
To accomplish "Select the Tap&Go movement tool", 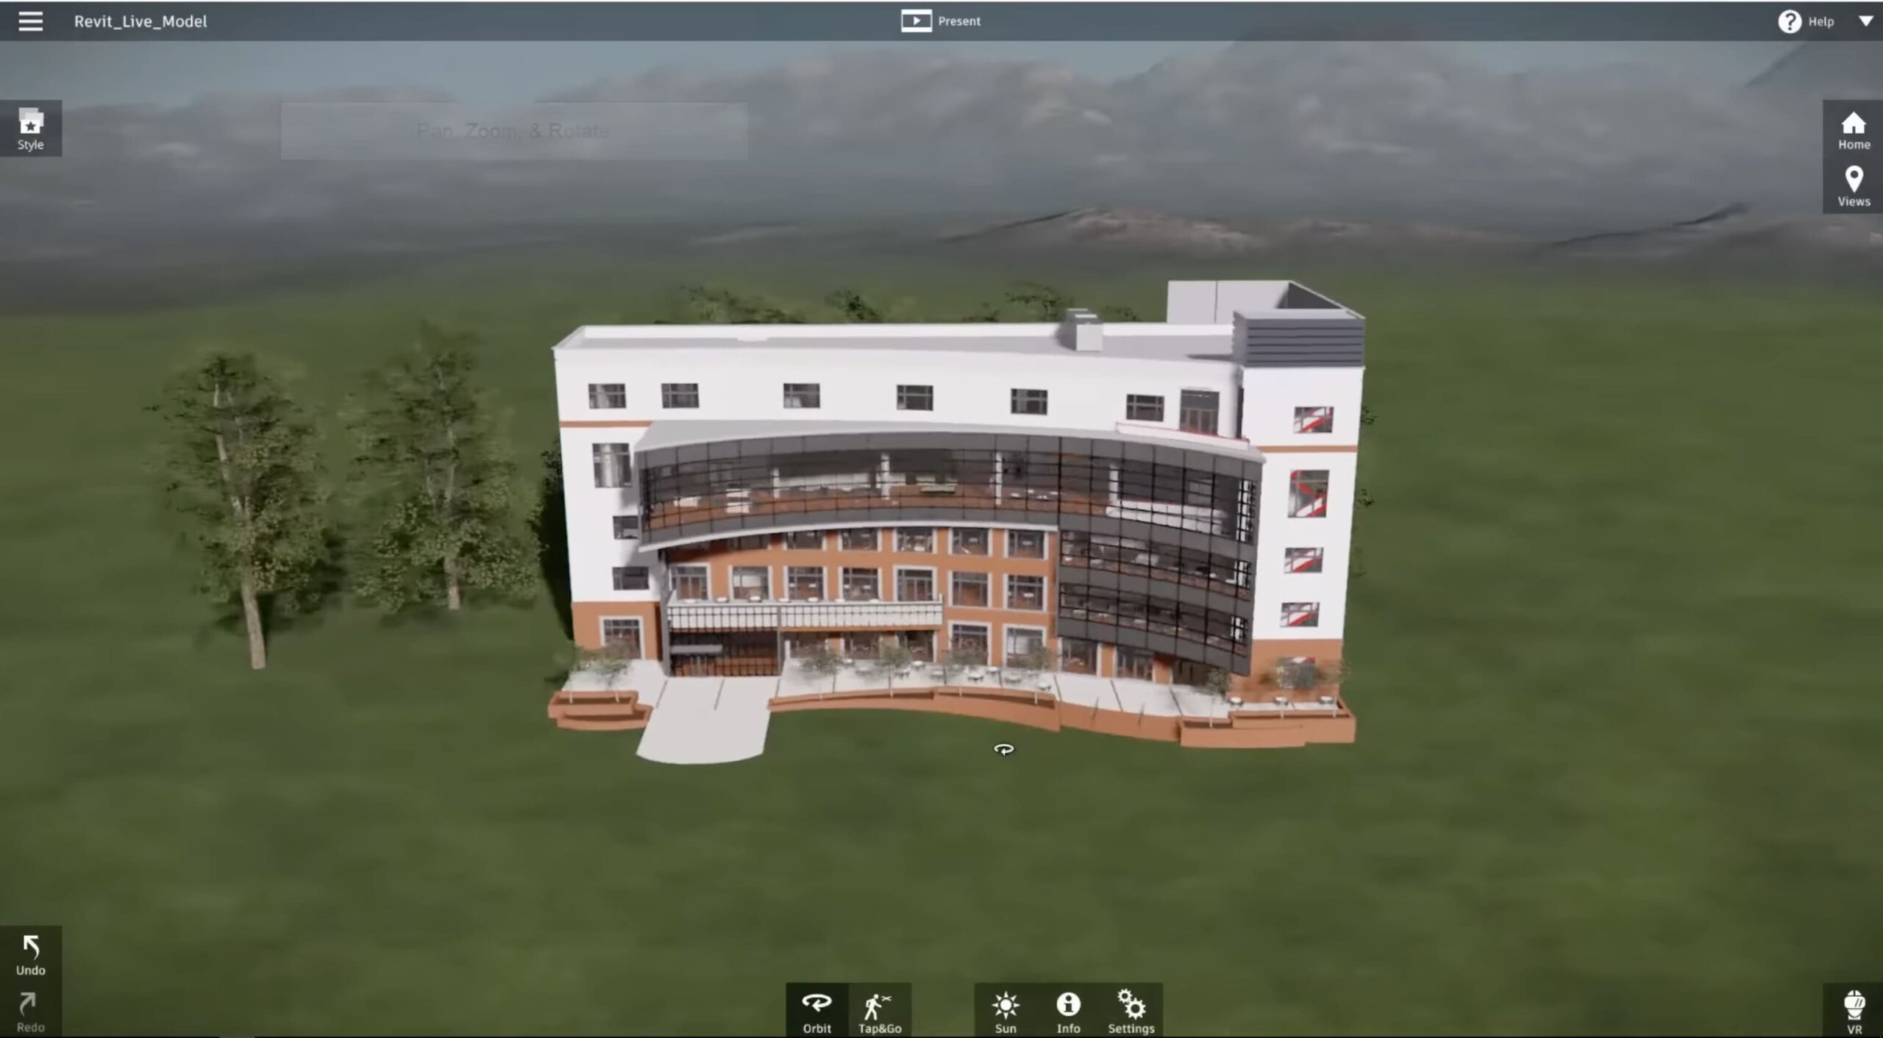I will click(x=878, y=1009).
